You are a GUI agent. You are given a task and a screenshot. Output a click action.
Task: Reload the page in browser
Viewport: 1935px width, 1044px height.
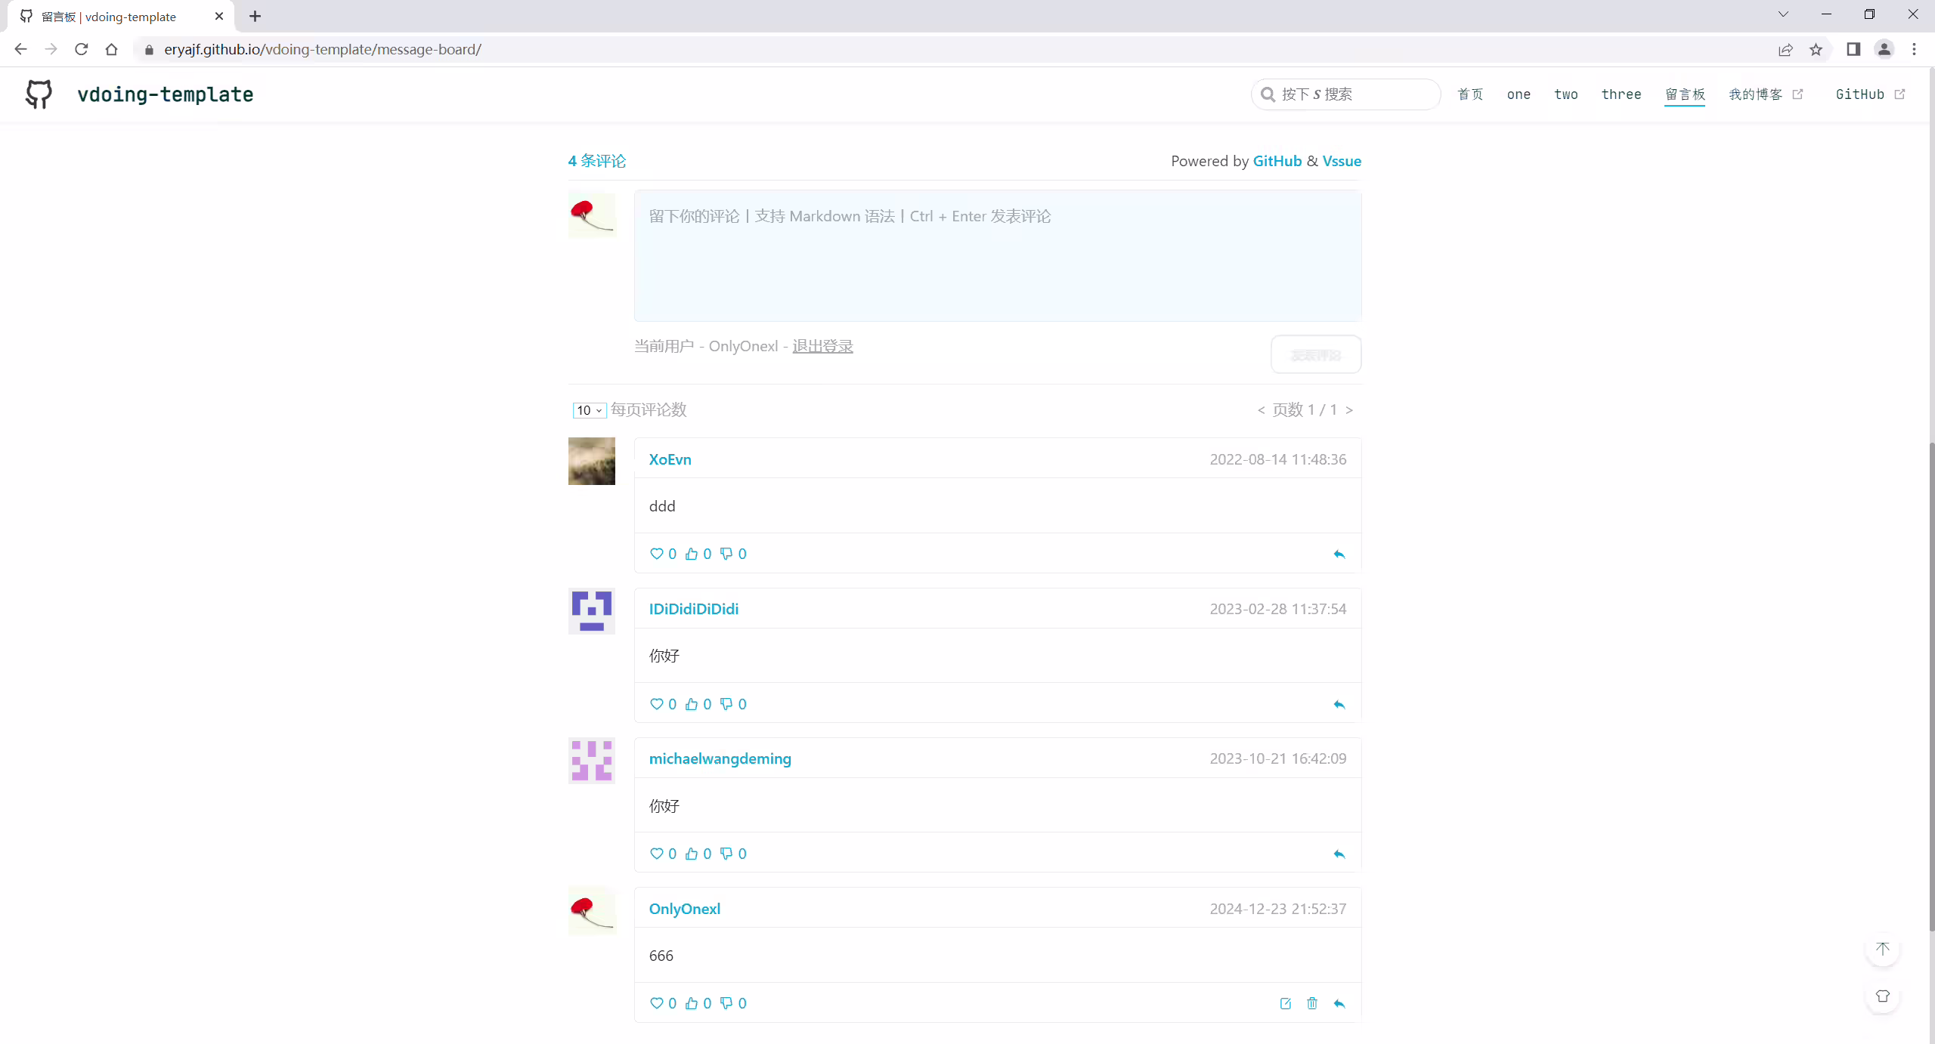click(x=82, y=49)
